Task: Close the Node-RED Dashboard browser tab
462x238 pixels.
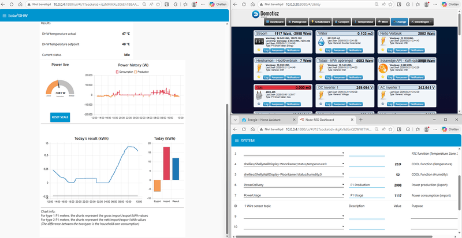Action: tap(352, 120)
